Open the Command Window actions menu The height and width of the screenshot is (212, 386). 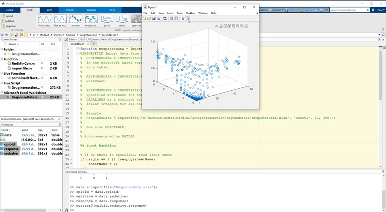tap(383, 172)
